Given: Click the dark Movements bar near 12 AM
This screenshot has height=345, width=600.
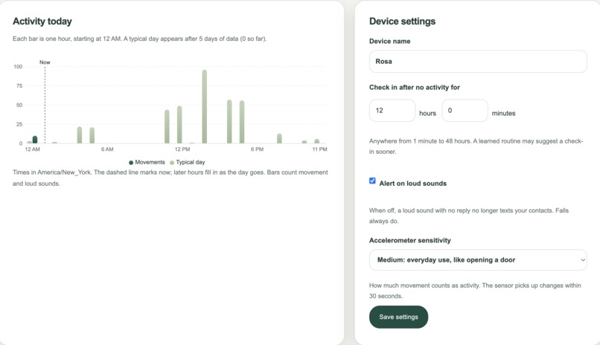Looking at the screenshot, I should coord(35,140).
